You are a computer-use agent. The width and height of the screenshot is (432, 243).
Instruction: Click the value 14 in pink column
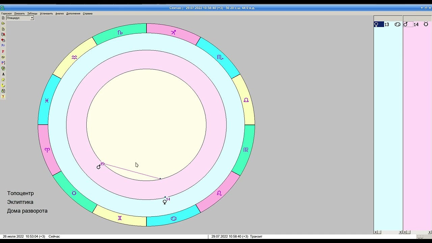(416, 25)
